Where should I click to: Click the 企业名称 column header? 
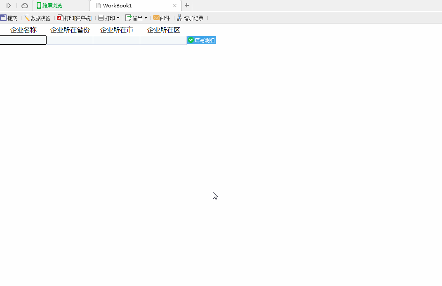tap(24, 30)
